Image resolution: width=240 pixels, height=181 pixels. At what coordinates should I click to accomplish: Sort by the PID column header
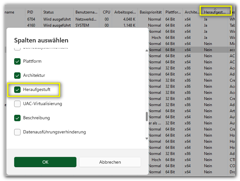coord(33,12)
